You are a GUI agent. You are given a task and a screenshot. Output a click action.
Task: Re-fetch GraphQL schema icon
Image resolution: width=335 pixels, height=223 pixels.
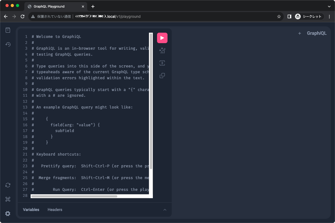coord(8,185)
